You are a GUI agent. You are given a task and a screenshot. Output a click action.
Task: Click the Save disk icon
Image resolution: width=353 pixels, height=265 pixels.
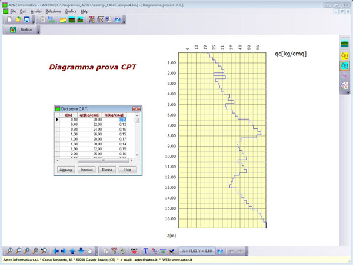click(x=27, y=20)
